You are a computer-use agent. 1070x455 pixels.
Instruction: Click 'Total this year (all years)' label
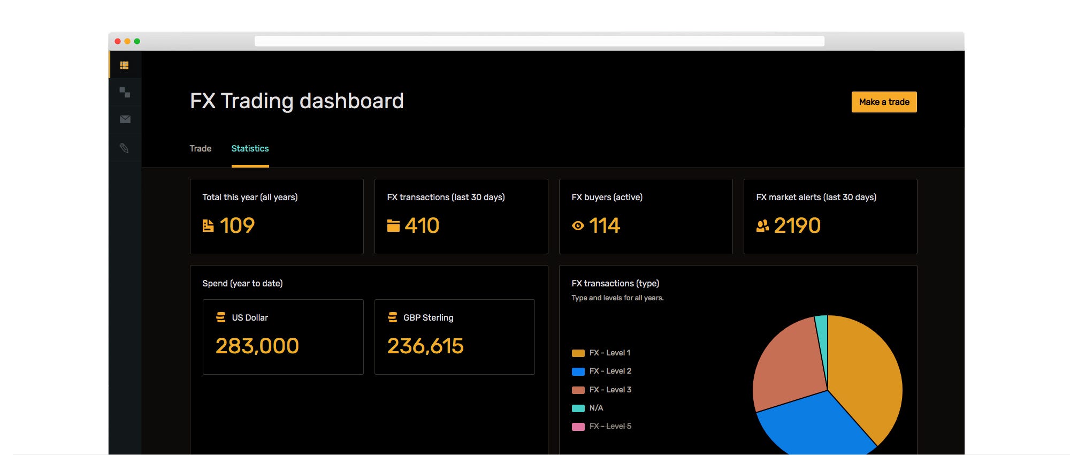[x=250, y=197]
